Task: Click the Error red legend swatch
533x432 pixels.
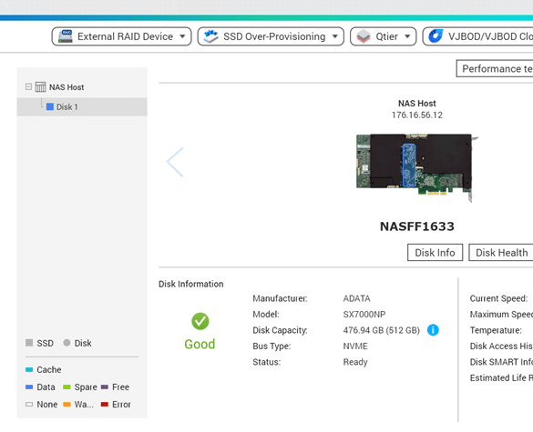Action: (105, 404)
